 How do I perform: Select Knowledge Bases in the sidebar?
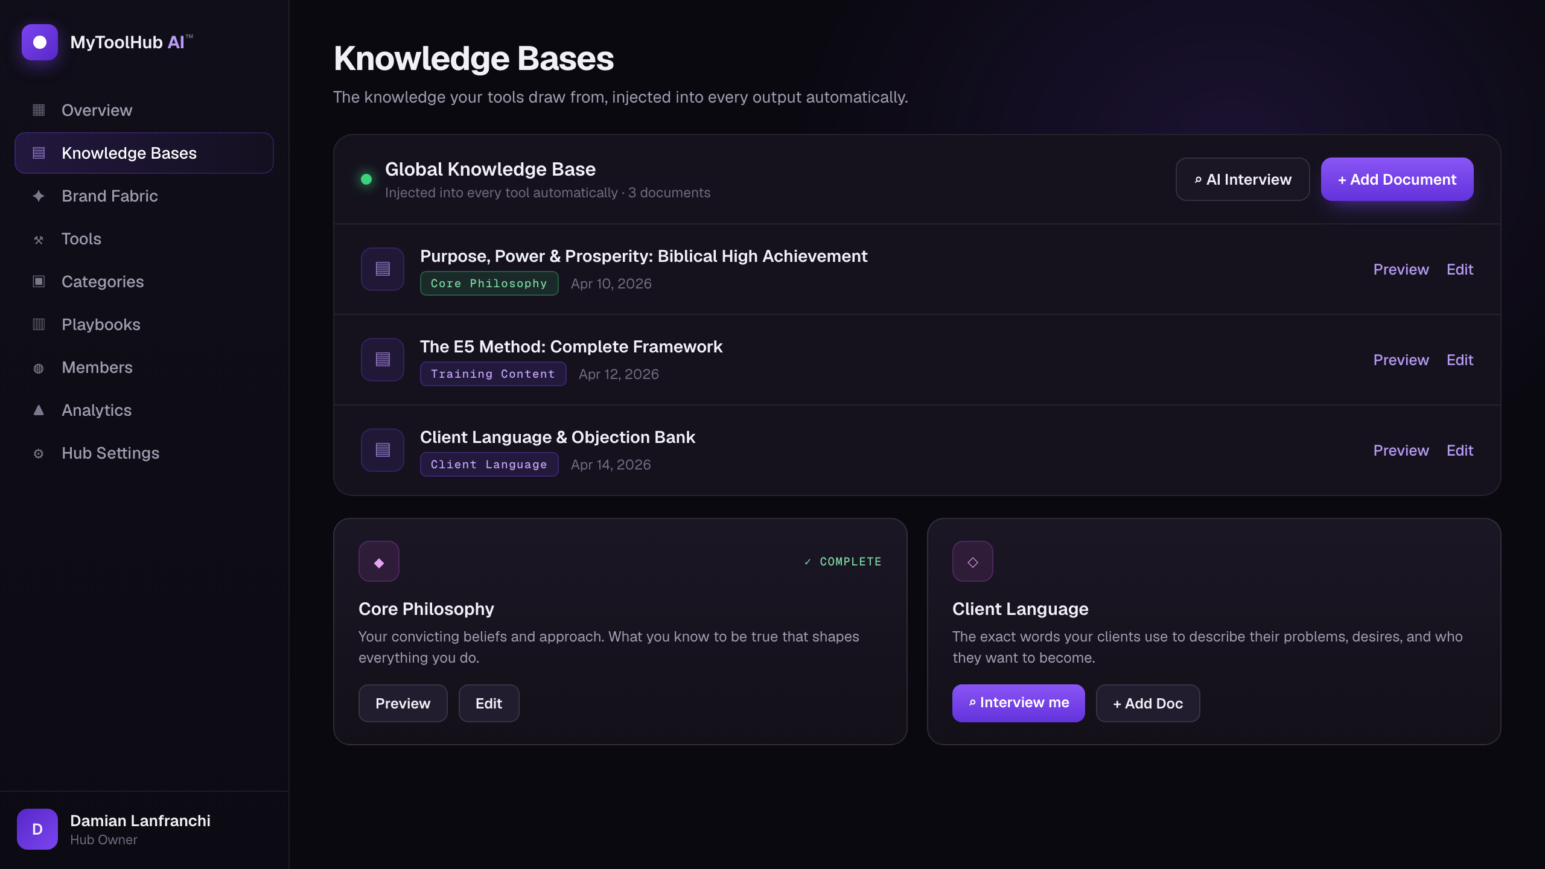click(144, 153)
